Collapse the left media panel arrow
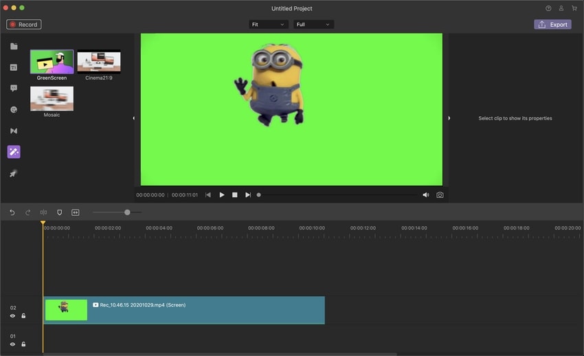This screenshot has width=584, height=356. pos(134,118)
